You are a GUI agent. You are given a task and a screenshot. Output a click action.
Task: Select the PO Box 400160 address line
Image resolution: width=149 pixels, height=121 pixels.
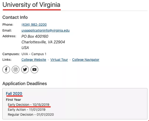[x=35, y=36]
